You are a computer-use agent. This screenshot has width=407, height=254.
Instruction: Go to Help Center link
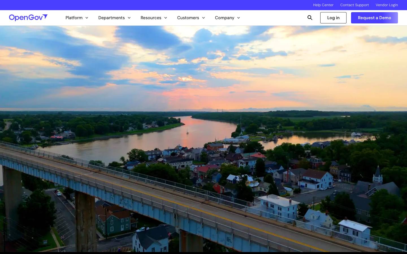323,5
